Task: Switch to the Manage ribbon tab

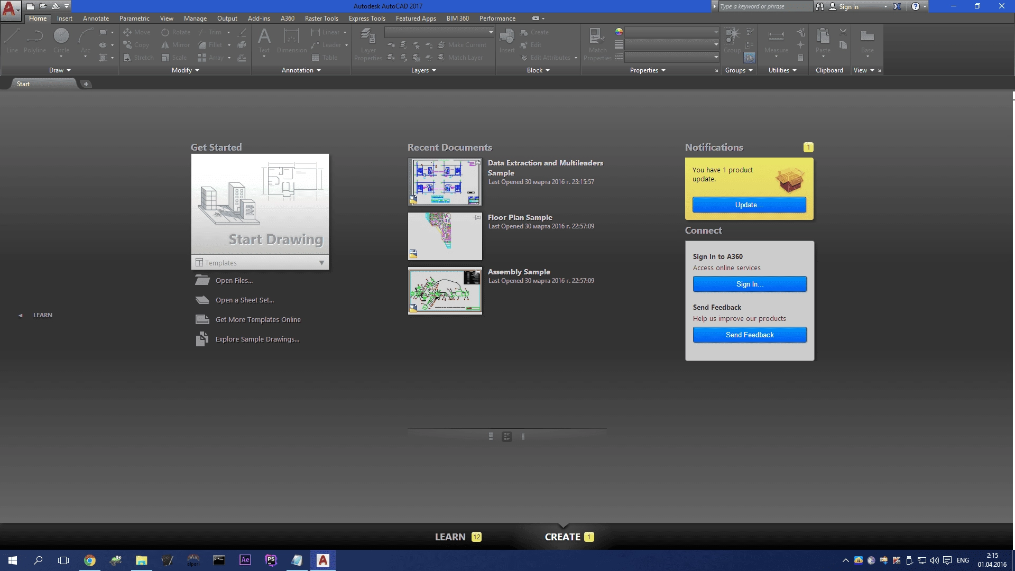Action: coord(195,19)
